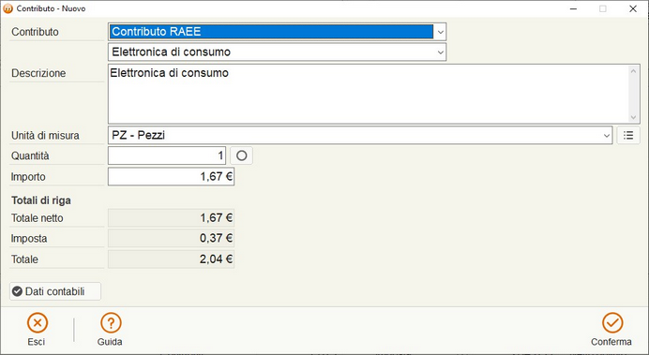Viewport: 649px width, 355px height.
Task: Open the Guida help icon
Action: [111, 323]
